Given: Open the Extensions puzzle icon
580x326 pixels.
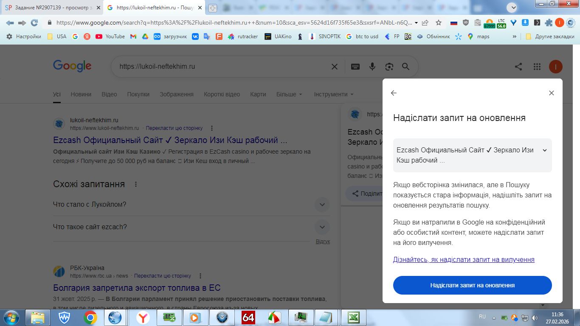Looking at the screenshot, I should point(549,23).
